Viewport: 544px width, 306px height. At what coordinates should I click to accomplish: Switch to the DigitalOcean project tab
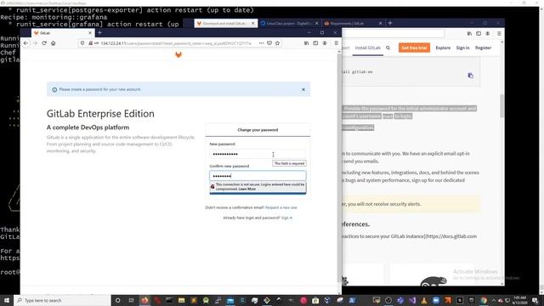coord(289,23)
